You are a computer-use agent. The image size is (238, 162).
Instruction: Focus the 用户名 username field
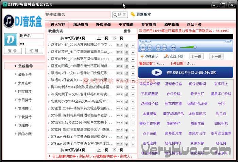[32, 36]
